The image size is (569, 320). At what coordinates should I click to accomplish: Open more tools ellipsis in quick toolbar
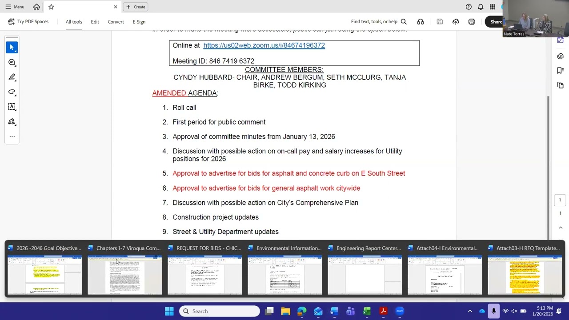point(12,136)
